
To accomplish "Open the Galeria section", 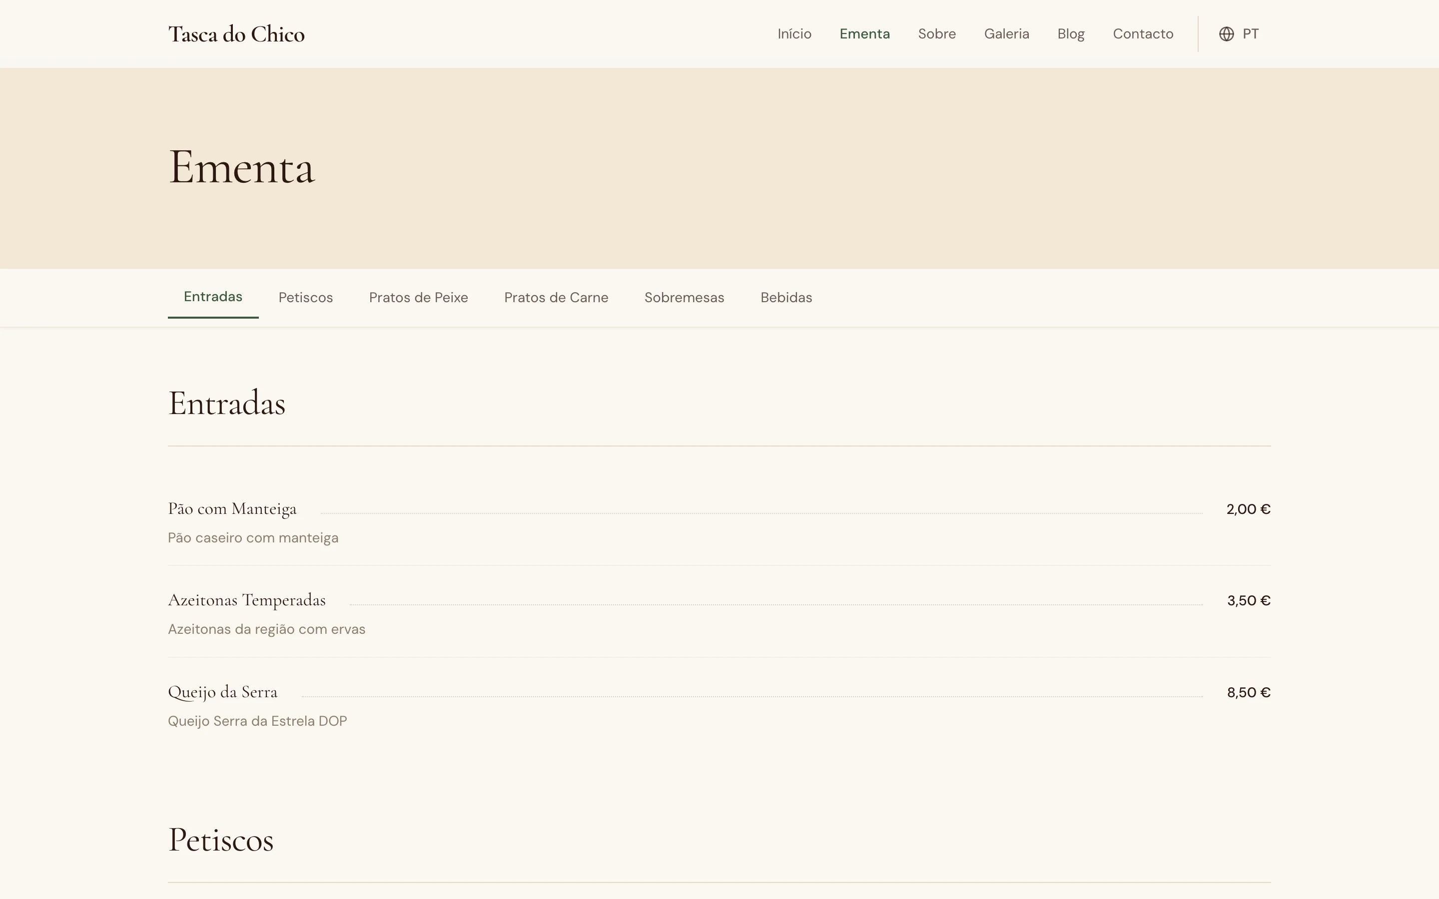I will (1006, 34).
